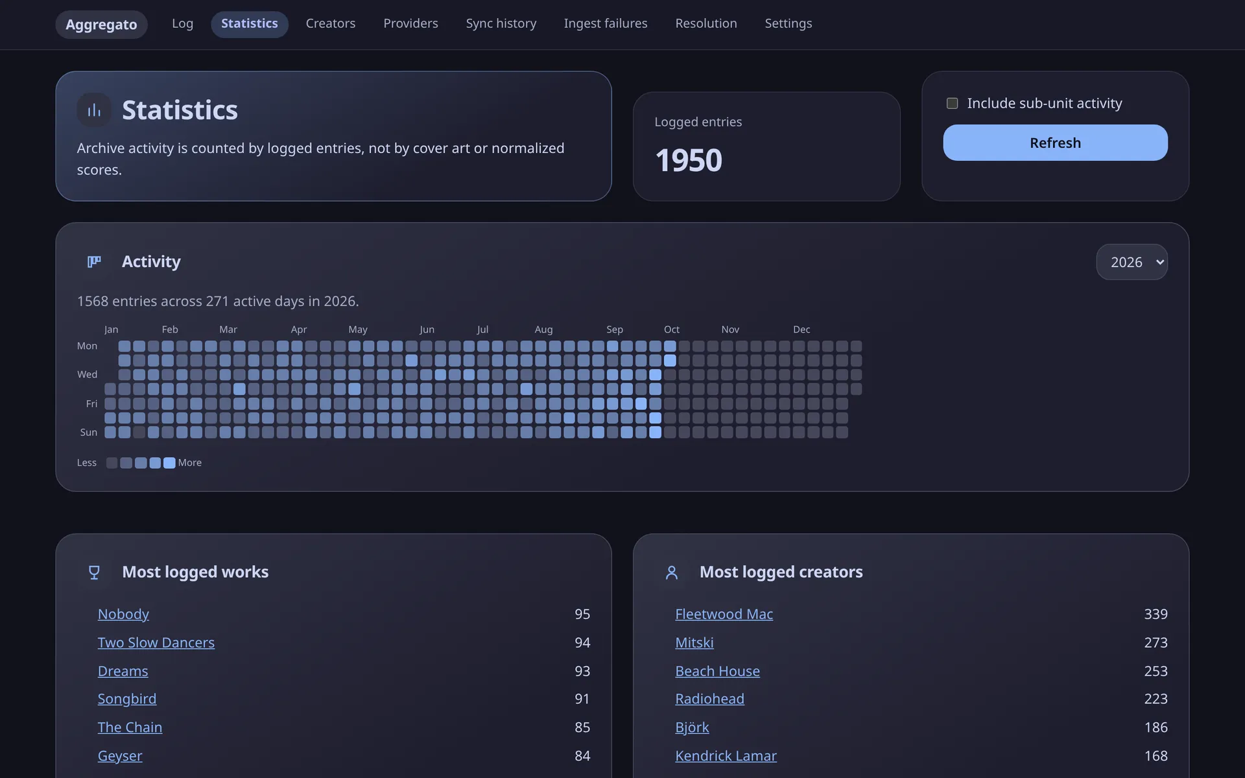Go to the Providers tab

tap(410, 24)
